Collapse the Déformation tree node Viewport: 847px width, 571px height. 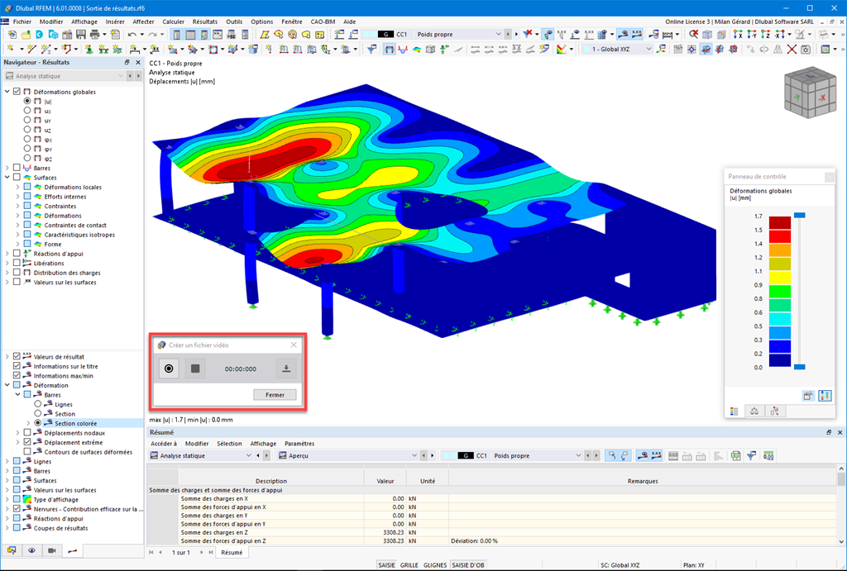(x=7, y=385)
